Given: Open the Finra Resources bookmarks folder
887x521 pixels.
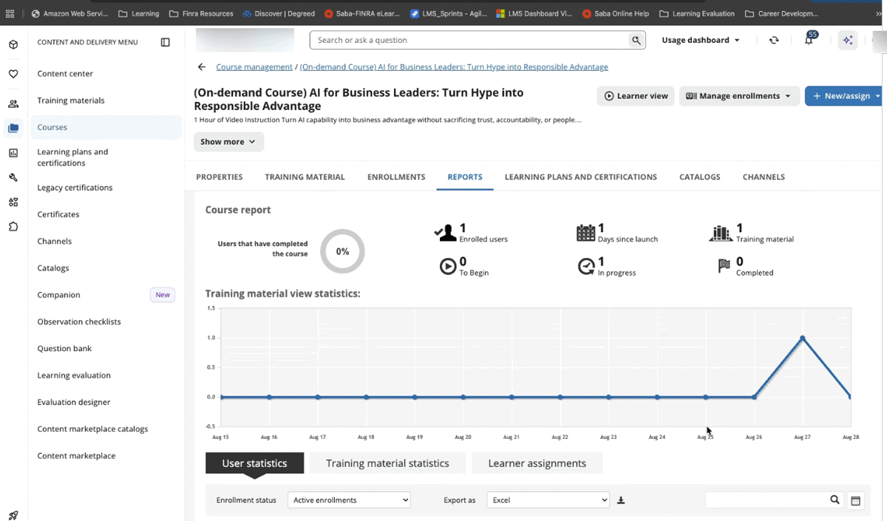Looking at the screenshot, I should 201,13.
